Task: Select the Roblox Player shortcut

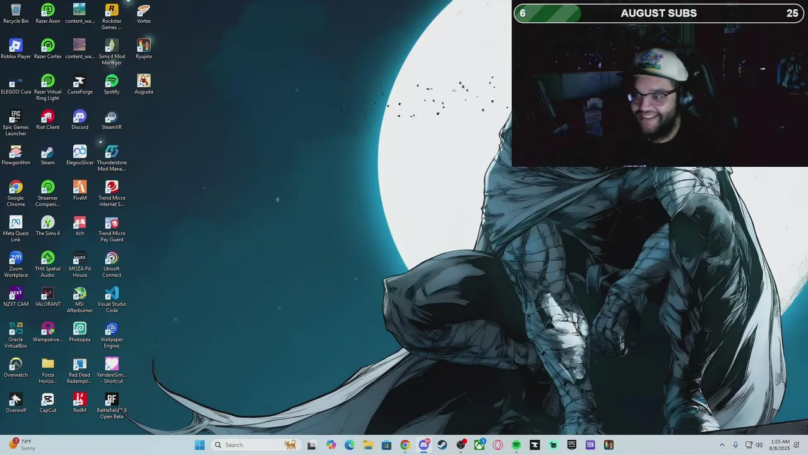Action: coord(16,49)
